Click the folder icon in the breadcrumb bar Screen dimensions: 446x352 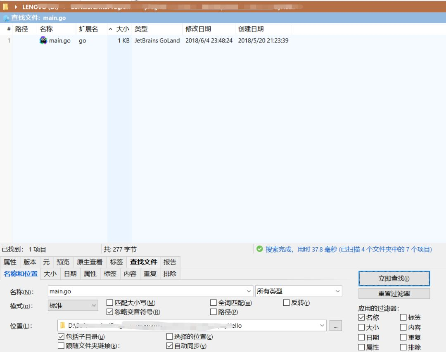click(5, 7)
